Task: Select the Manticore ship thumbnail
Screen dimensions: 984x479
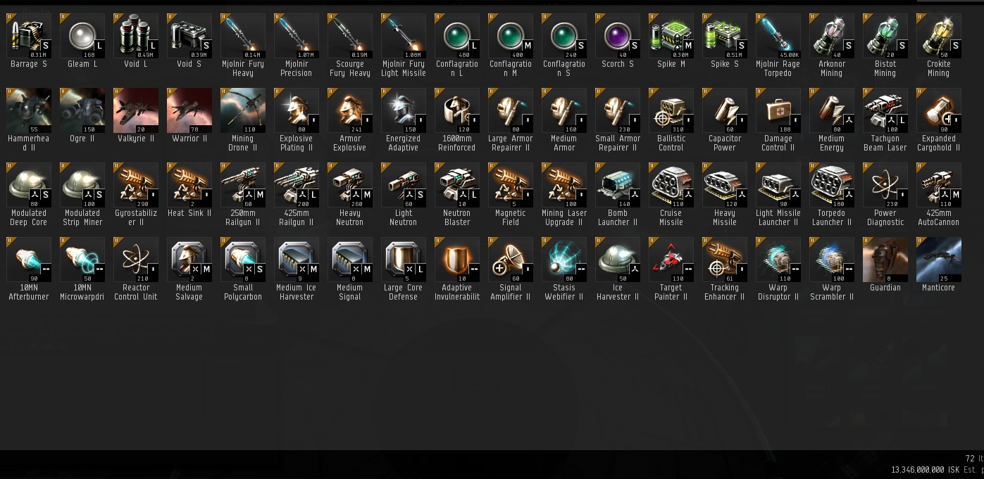Action: point(939,260)
